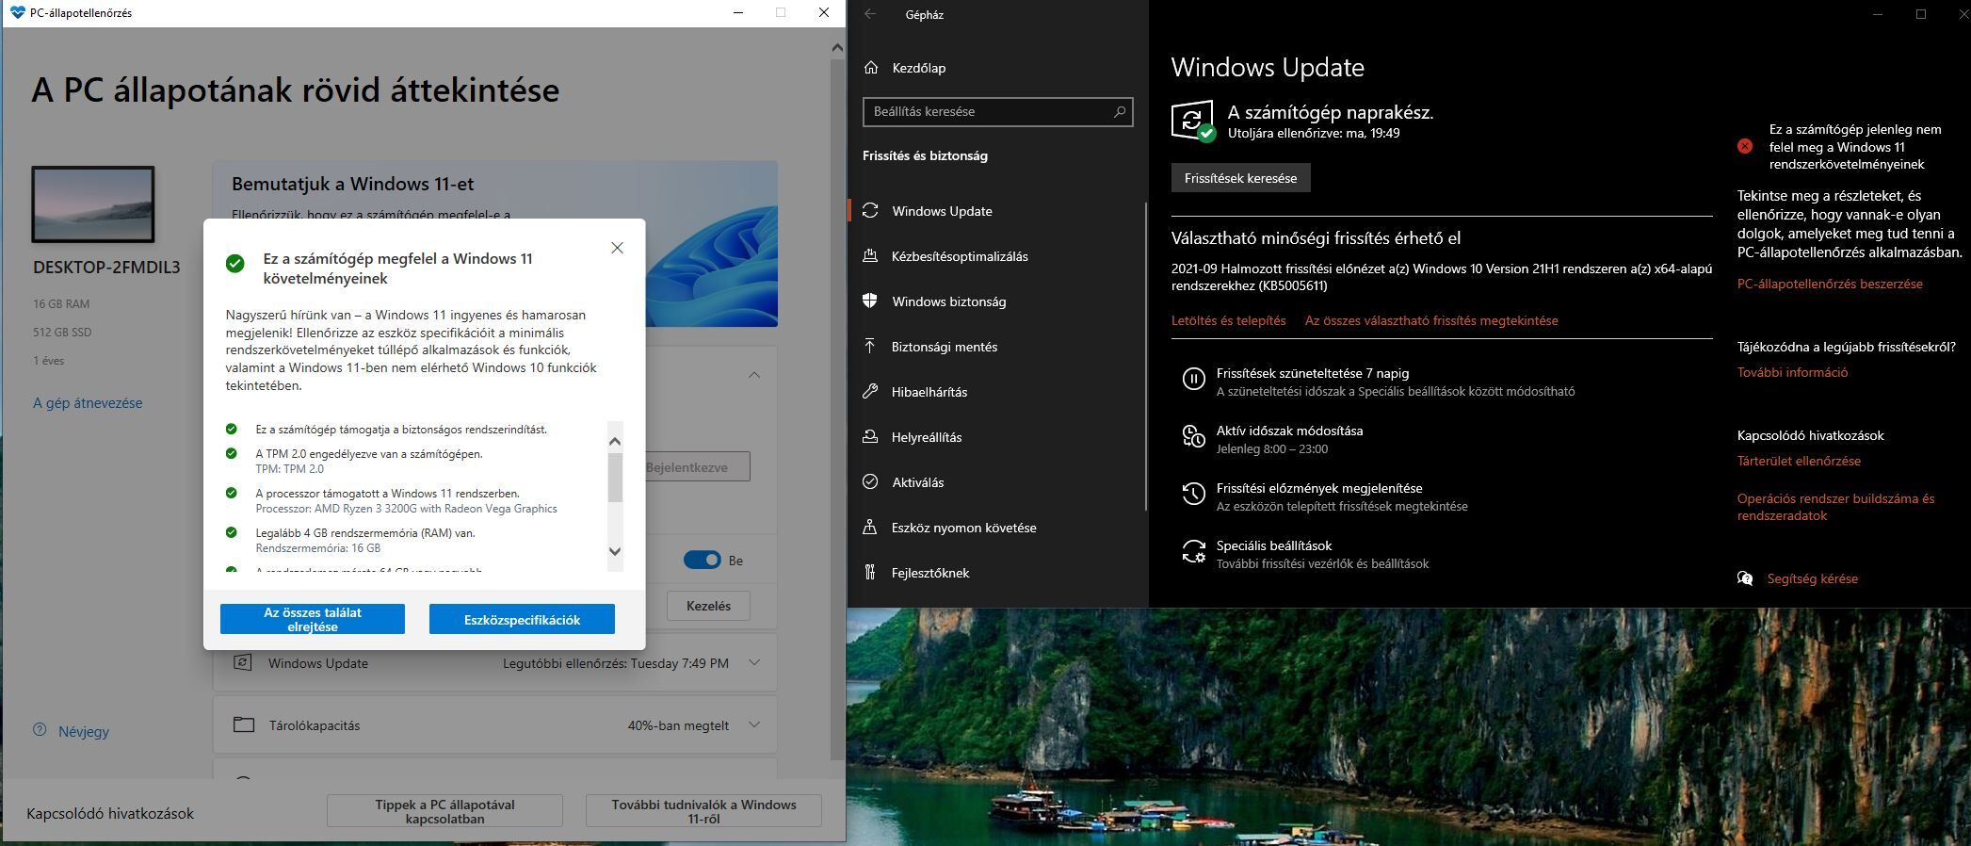Screen dimensions: 1971x846
Task: Click Tippek a PC állapotával kapcsolatban button
Action: (444, 811)
